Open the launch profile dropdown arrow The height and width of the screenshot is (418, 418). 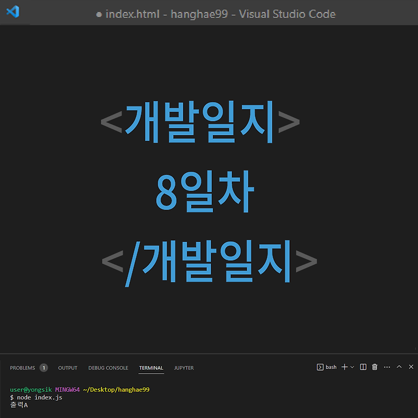coord(352,367)
